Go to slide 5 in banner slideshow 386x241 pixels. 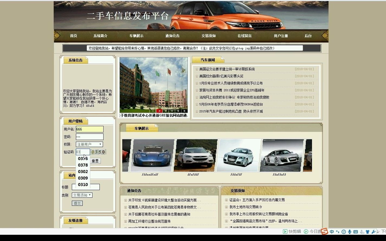[x=178, y=111]
